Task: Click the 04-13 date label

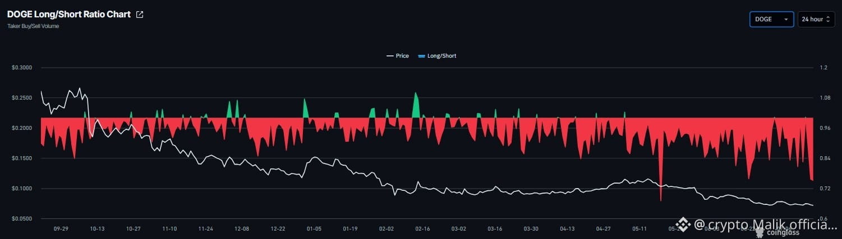Action: [567, 229]
